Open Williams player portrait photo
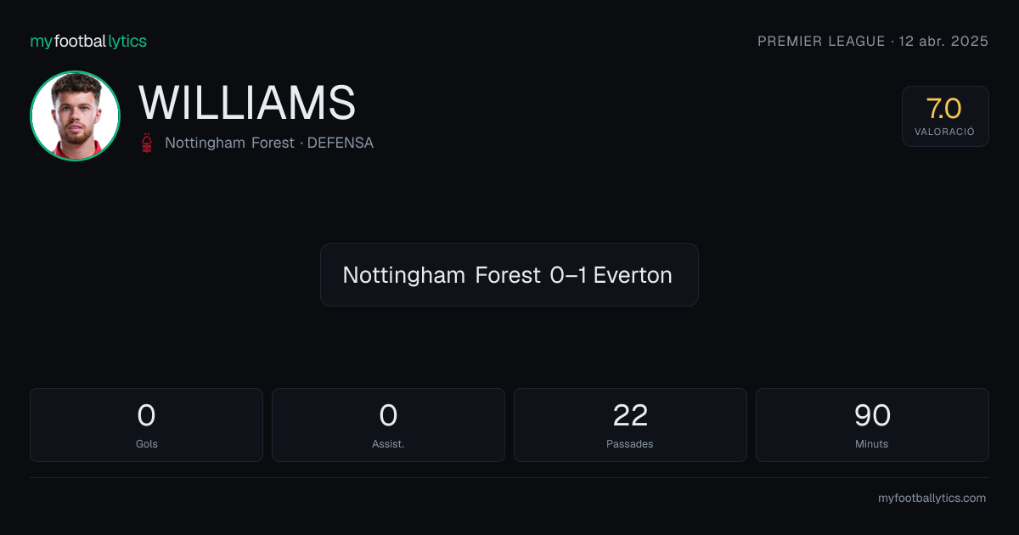Viewport: 1019px width, 535px height. pos(75,115)
